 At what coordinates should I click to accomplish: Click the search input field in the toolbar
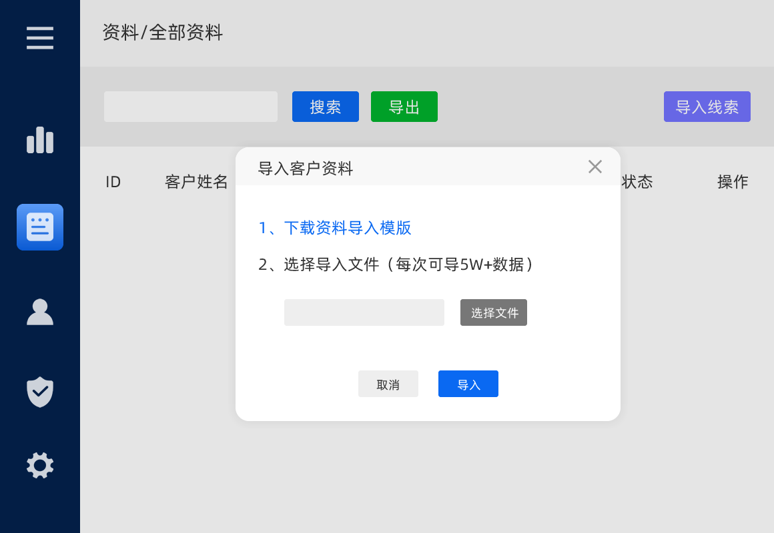tap(191, 107)
